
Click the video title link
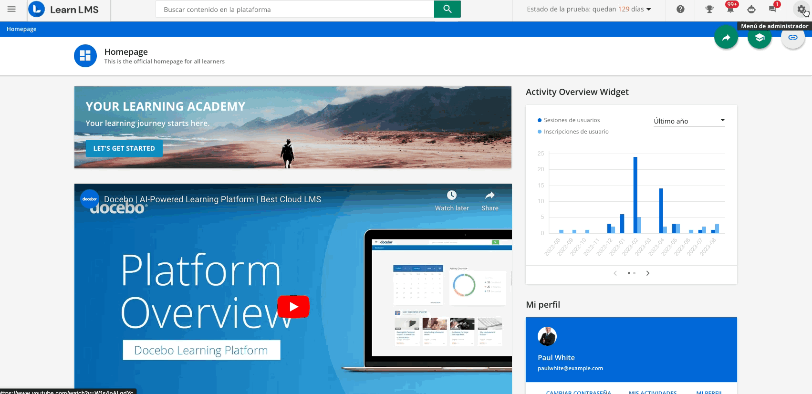pos(212,199)
